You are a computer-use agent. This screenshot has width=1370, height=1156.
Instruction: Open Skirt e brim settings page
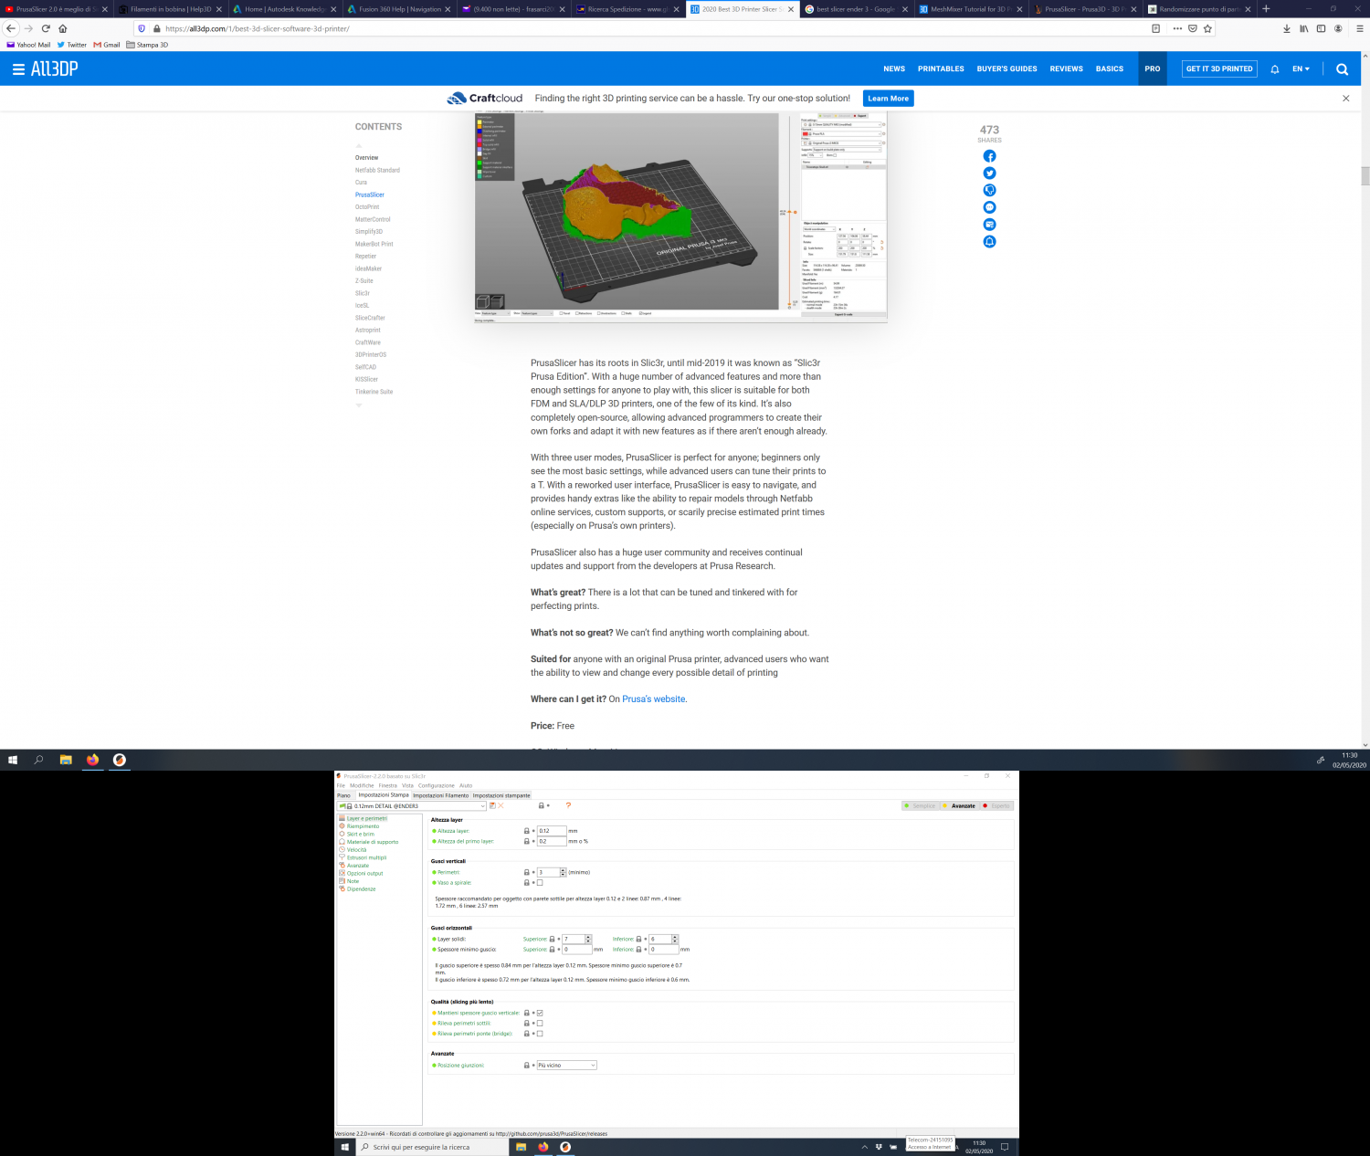point(360,834)
